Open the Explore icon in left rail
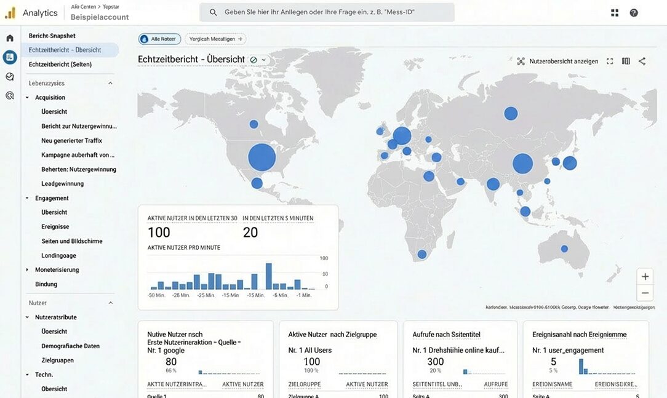 [x=10, y=76]
